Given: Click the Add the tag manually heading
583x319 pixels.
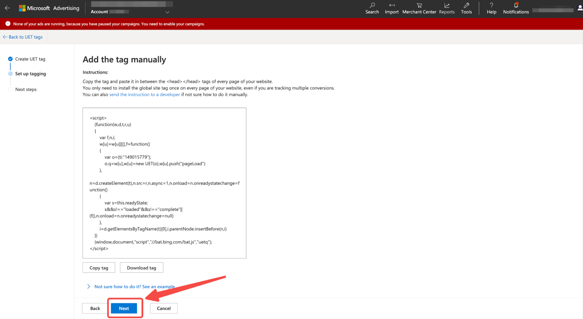Looking at the screenshot, I should point(124,60).
